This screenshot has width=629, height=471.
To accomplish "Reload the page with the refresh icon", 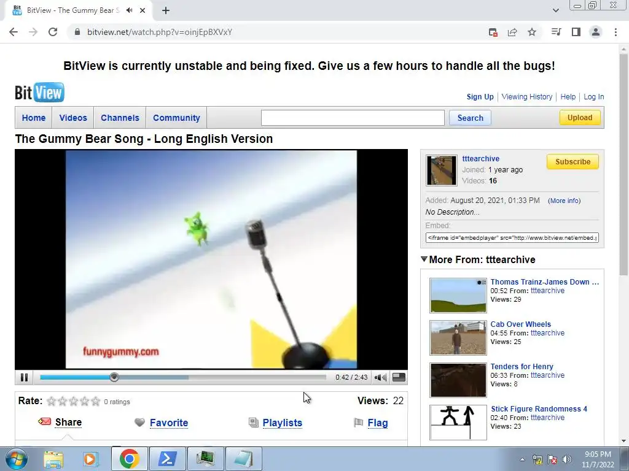I will (x=53, y=32).
